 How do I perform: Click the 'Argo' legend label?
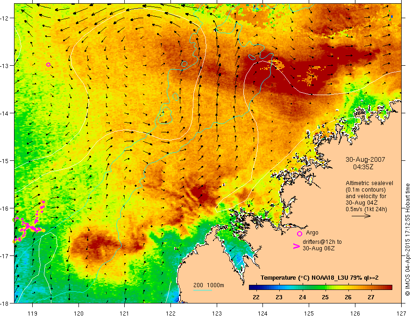point(312,233)
